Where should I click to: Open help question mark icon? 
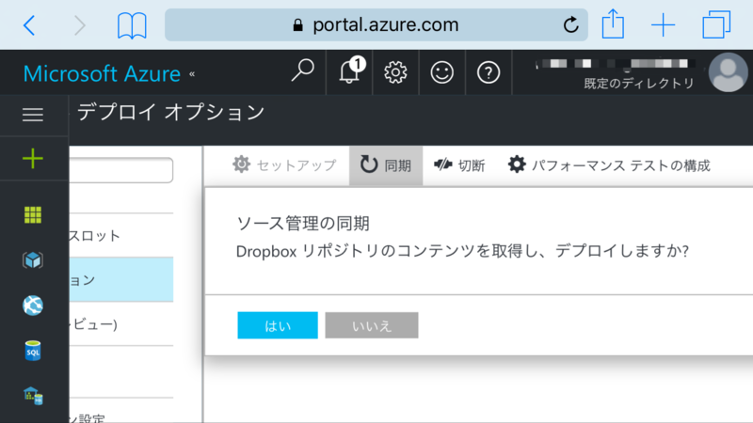tap(488, 73)
